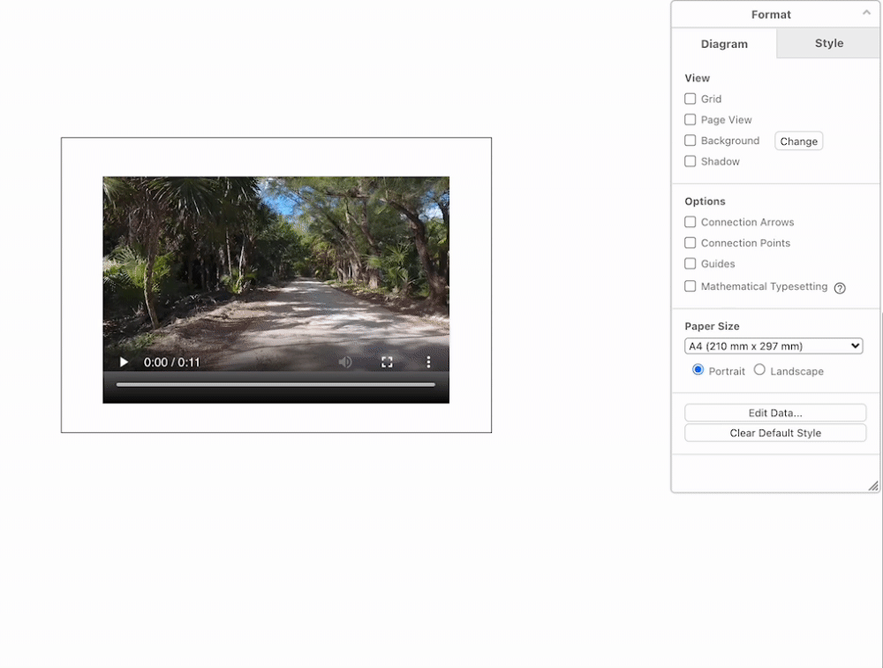Play the embedded video

click(x=124, y=362)
